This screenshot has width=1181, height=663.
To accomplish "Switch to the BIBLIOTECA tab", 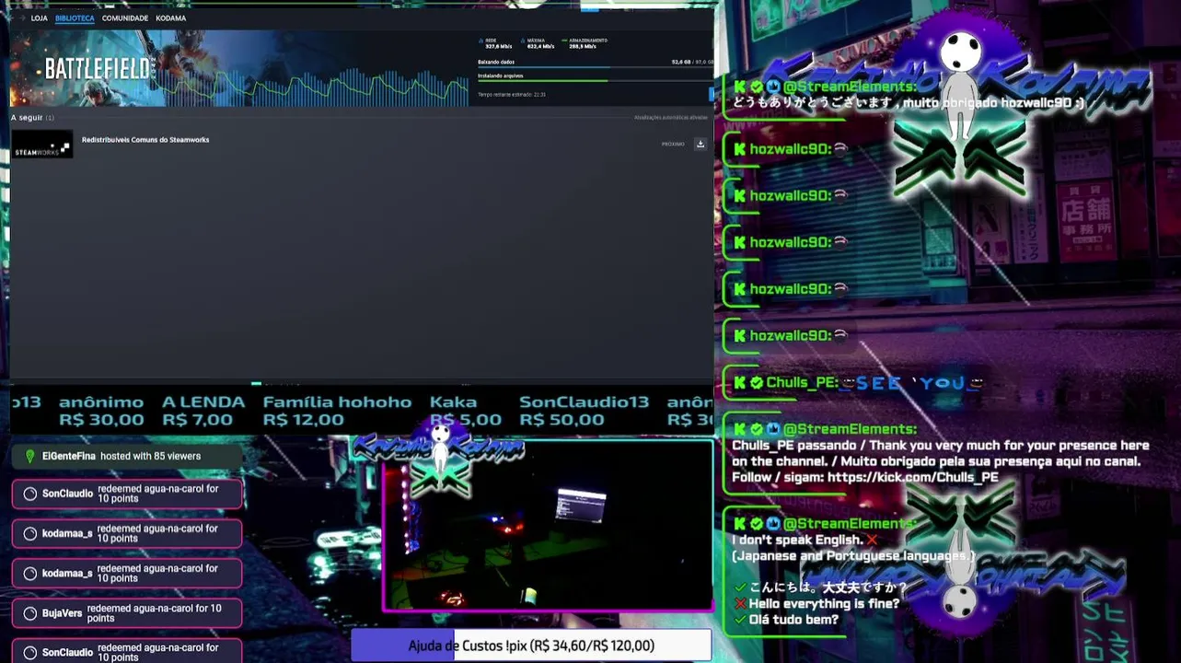I will point(75,18).
